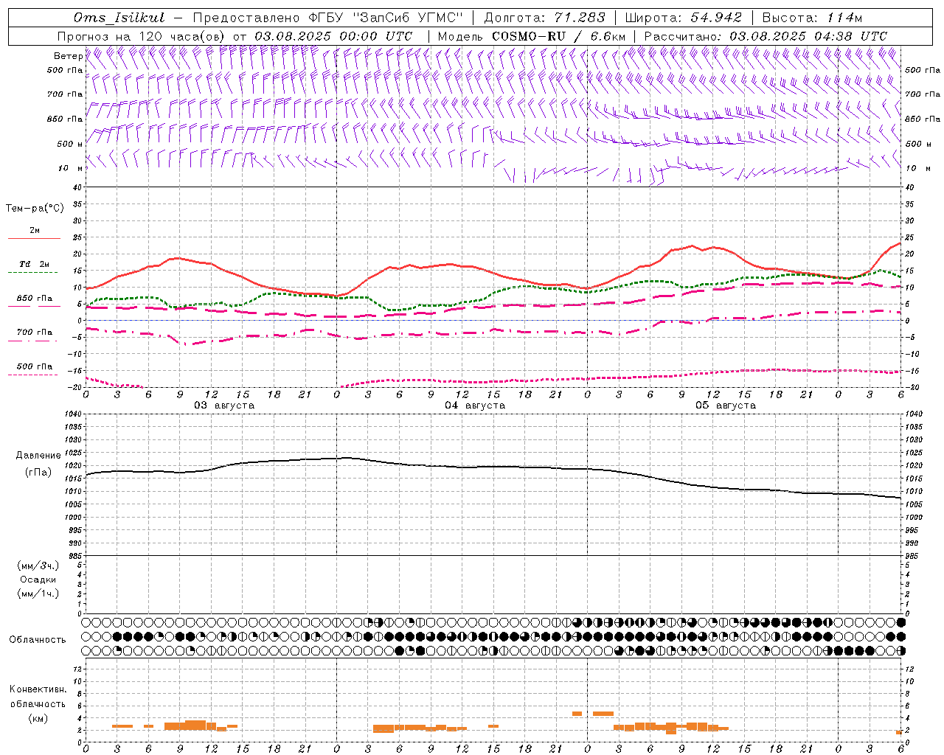This screenshot has width=944, height=755.
Task: Click the Давление axis title
Action: pyautogui.click(x=38, y=456)
